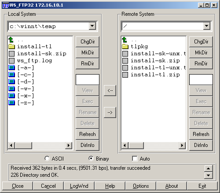Click the local Refresh button
Viewport: 220px width, 193px height.
coord(88,134)
